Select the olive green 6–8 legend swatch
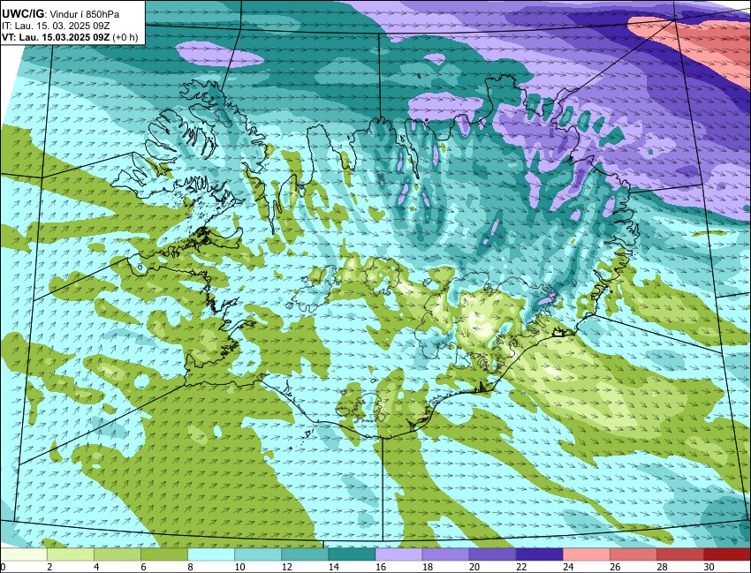The image size is (751, 573). (164, 554)
